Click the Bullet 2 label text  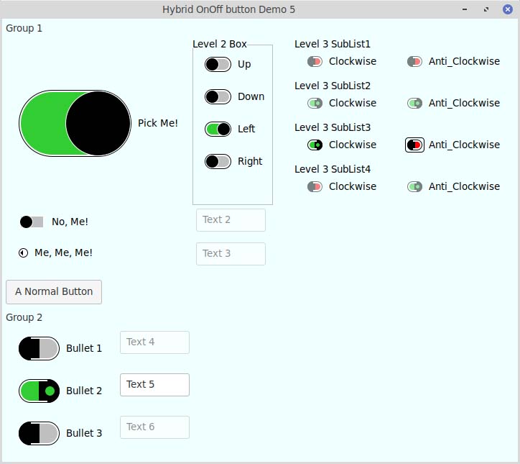tap(84, 391)
